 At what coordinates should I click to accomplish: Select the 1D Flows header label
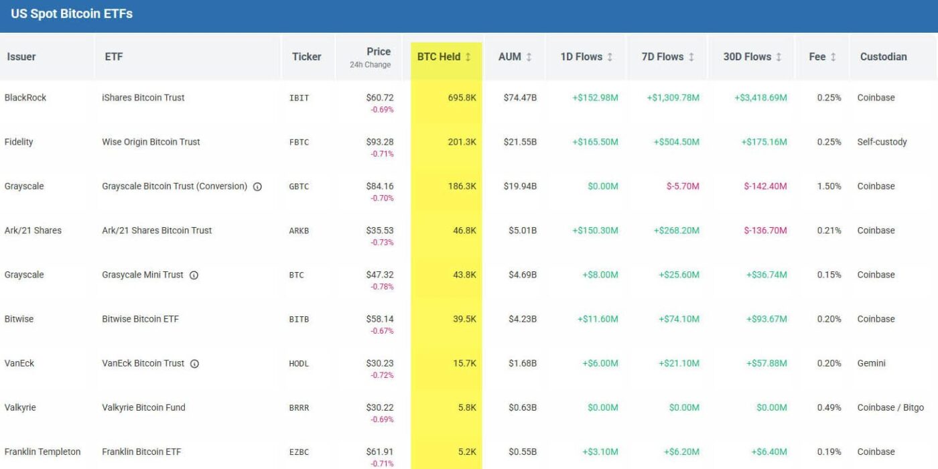(581, 57)
